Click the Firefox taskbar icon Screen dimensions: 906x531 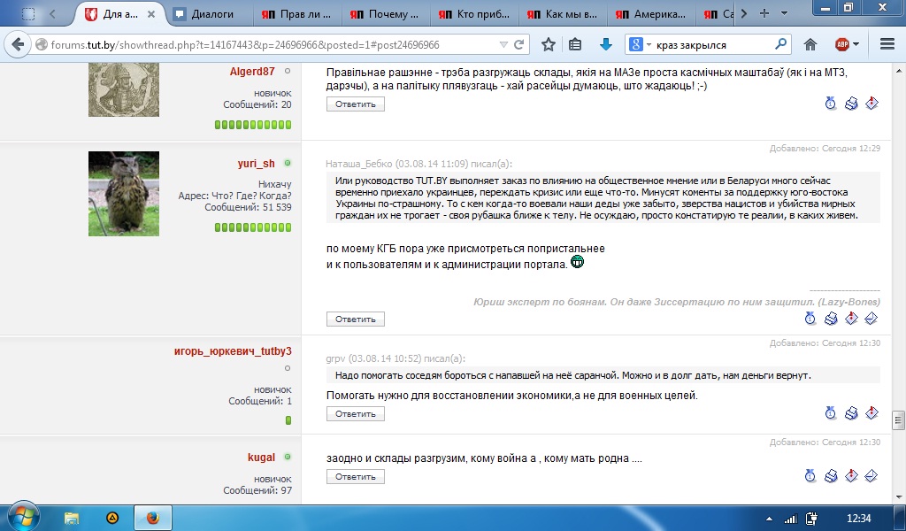153,518
